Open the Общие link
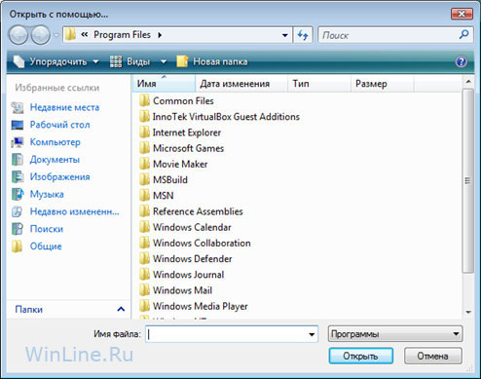The width and height of the screenshot is (481, 379). [x=46, y=246]
